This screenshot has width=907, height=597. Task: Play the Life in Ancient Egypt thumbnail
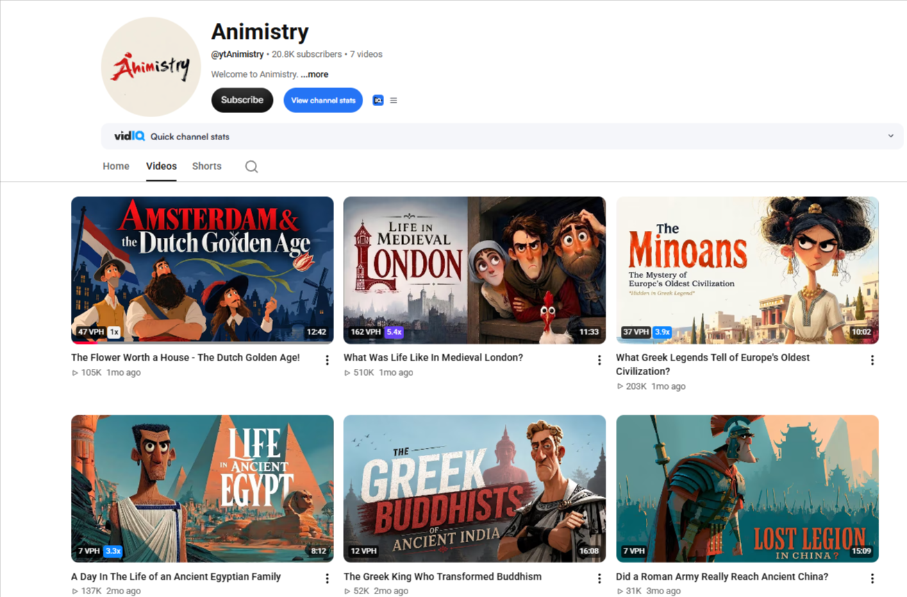202,489
